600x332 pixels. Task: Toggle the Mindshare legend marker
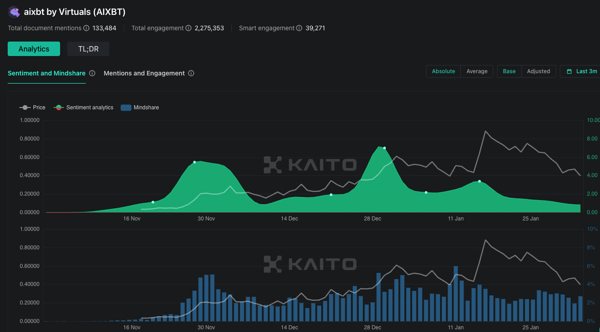coord(126,108)
